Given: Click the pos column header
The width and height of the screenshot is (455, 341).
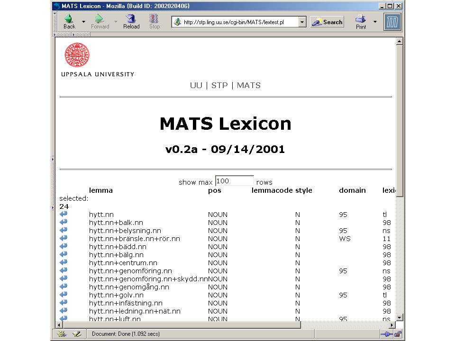Looking at the screenshot, I should coord(214,190).
